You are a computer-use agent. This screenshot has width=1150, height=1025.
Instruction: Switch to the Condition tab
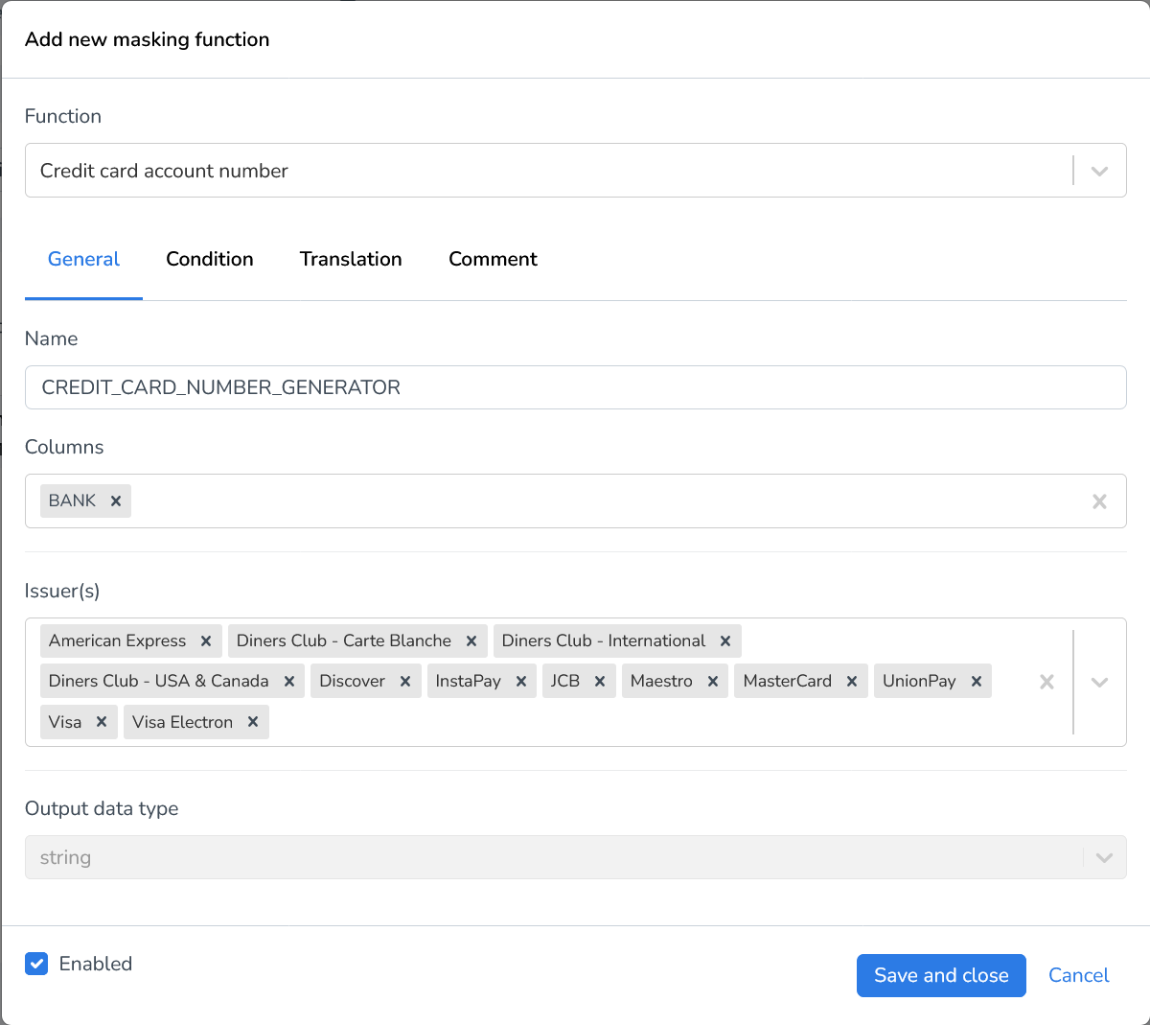click(209, 259)
